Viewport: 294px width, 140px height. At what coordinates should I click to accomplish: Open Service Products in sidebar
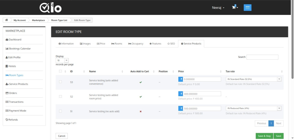[x=17, y=84]
